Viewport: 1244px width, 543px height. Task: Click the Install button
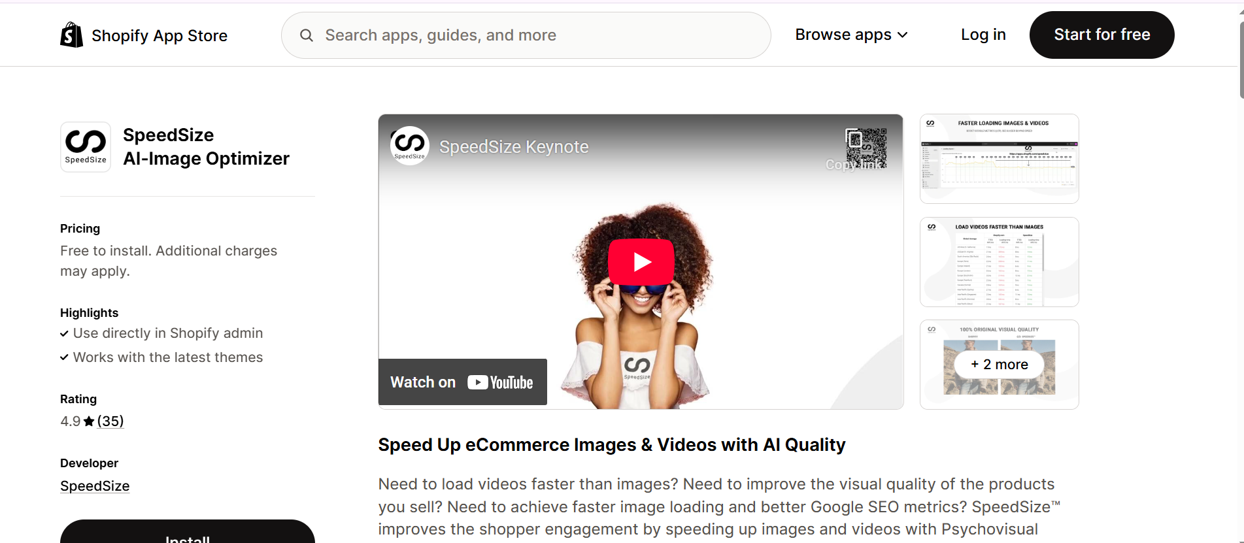(188, 532)
